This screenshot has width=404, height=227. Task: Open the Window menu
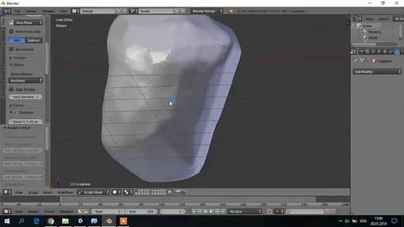48,11
